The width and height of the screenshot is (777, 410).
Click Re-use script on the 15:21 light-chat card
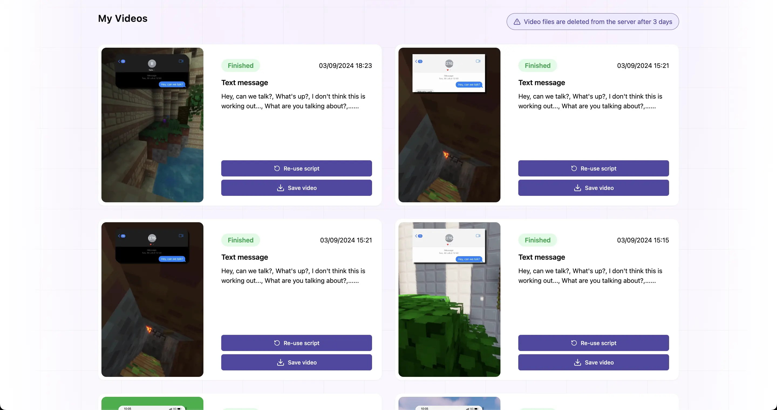pyautogui.click(x=594, y=168)
